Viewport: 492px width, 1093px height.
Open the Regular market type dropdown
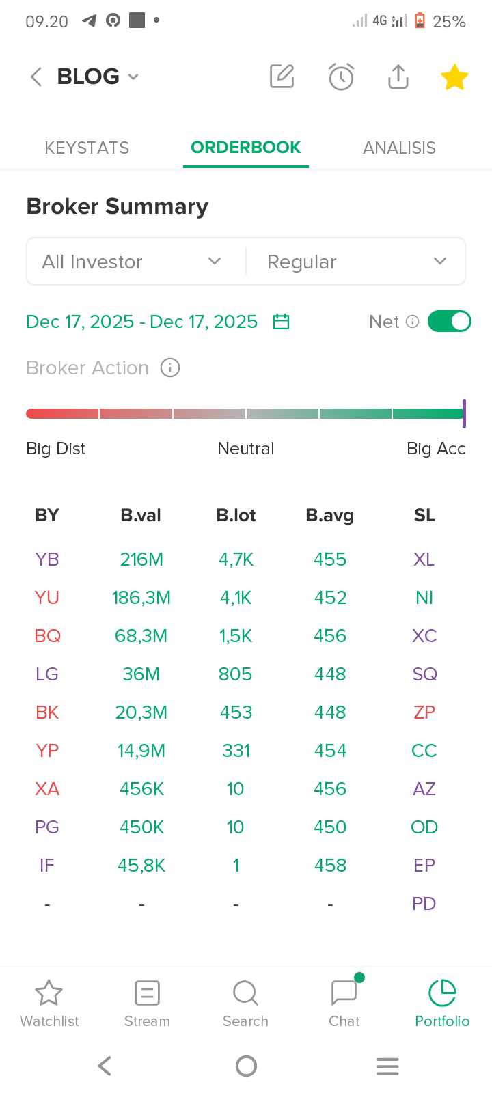(355, 262)
